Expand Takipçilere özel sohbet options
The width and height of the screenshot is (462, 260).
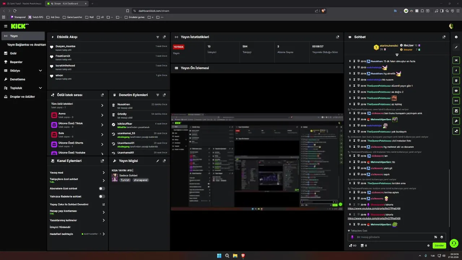[104, 181]
